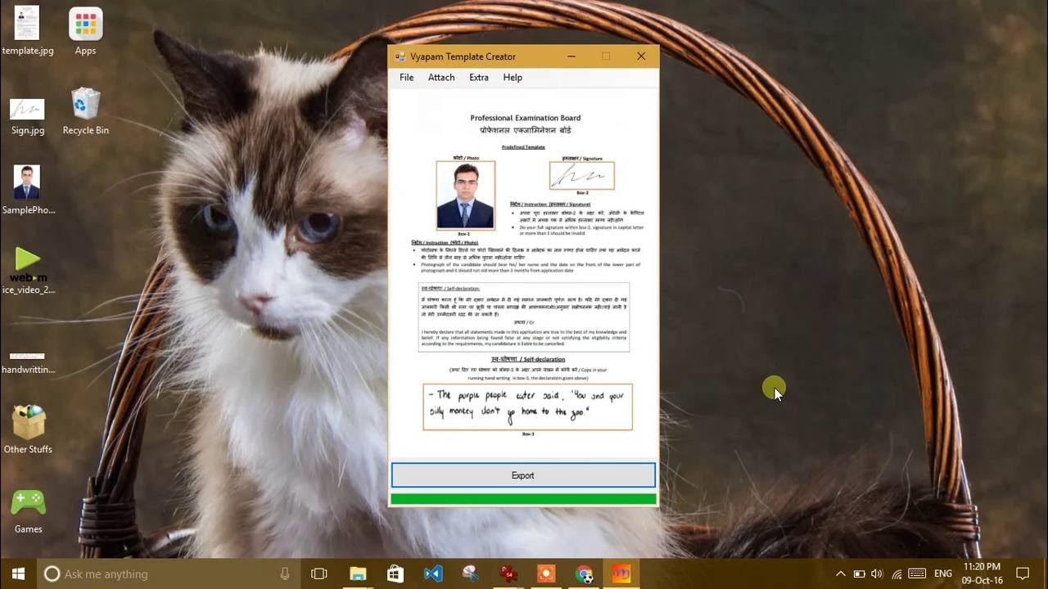The width and height of the screenshot is (1048, 589).
Task: Close the Vyapam Template Creator window
Action: pyautogui.click(x=641, y=56)
